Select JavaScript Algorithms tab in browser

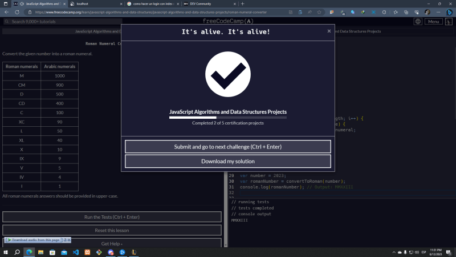pos(39,4)
